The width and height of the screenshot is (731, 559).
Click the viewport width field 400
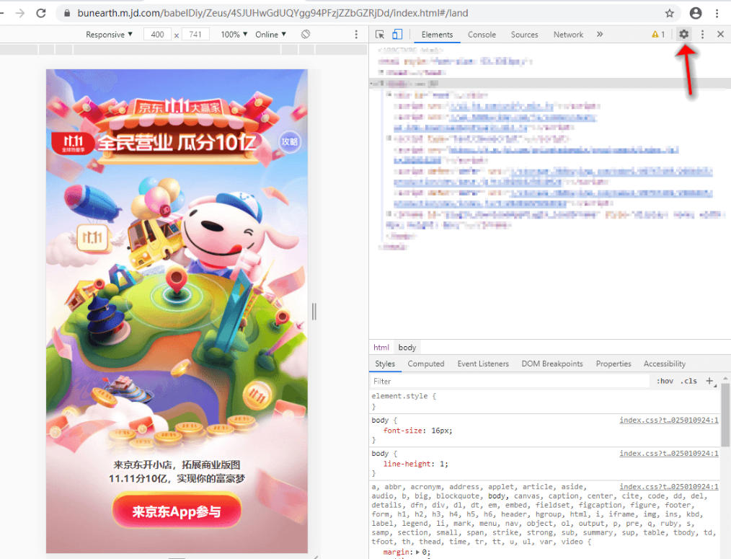(157, 35)
